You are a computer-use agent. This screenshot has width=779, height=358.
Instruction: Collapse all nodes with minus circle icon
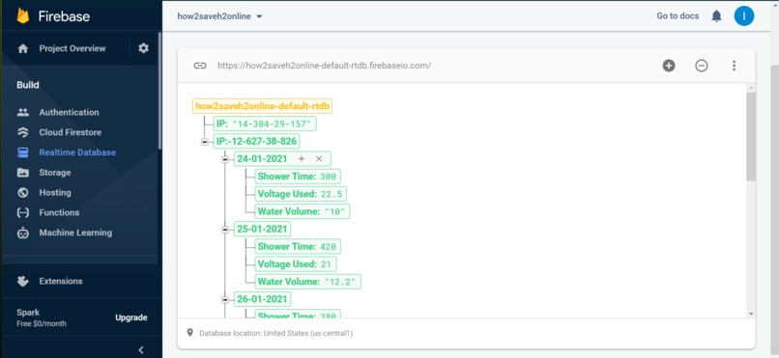click(x=701, y=66)
